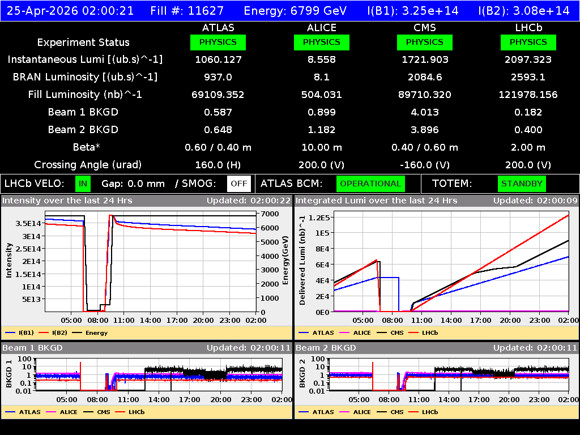Click the ATLAS BCM OPERATIONAL indicator
This screenshot has width=580, height=435.
(370, 184)
